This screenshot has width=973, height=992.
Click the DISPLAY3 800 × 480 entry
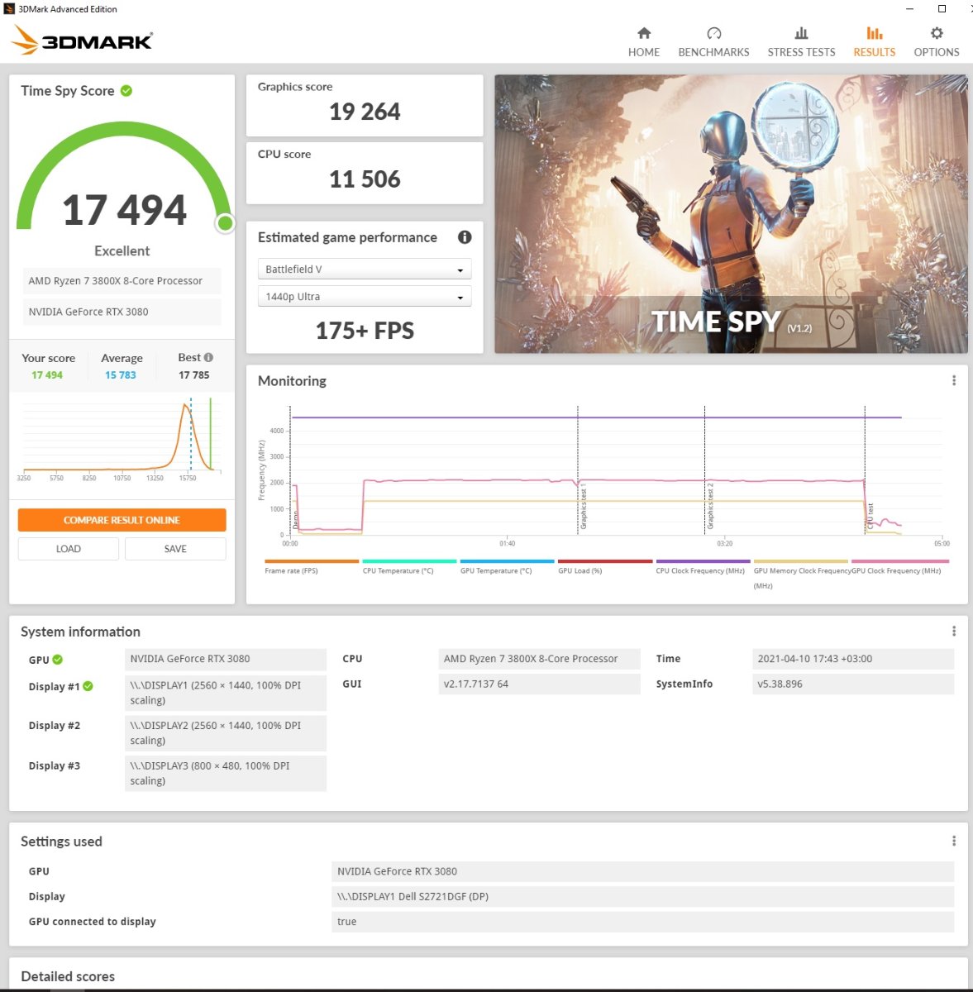[226, 773]
